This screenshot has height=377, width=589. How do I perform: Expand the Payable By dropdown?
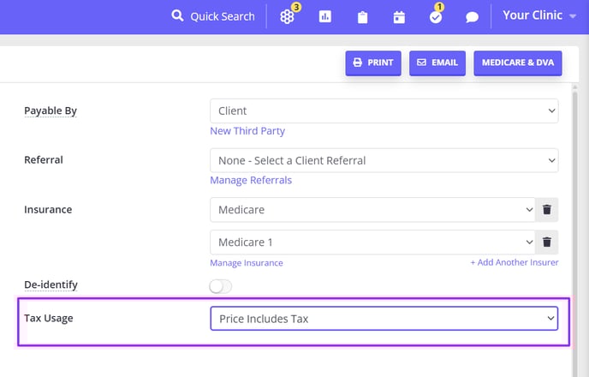[x=384, y=111]
